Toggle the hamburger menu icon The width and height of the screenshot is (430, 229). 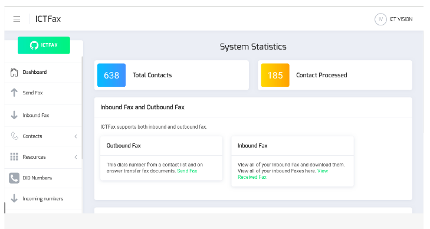click(17, 19)
